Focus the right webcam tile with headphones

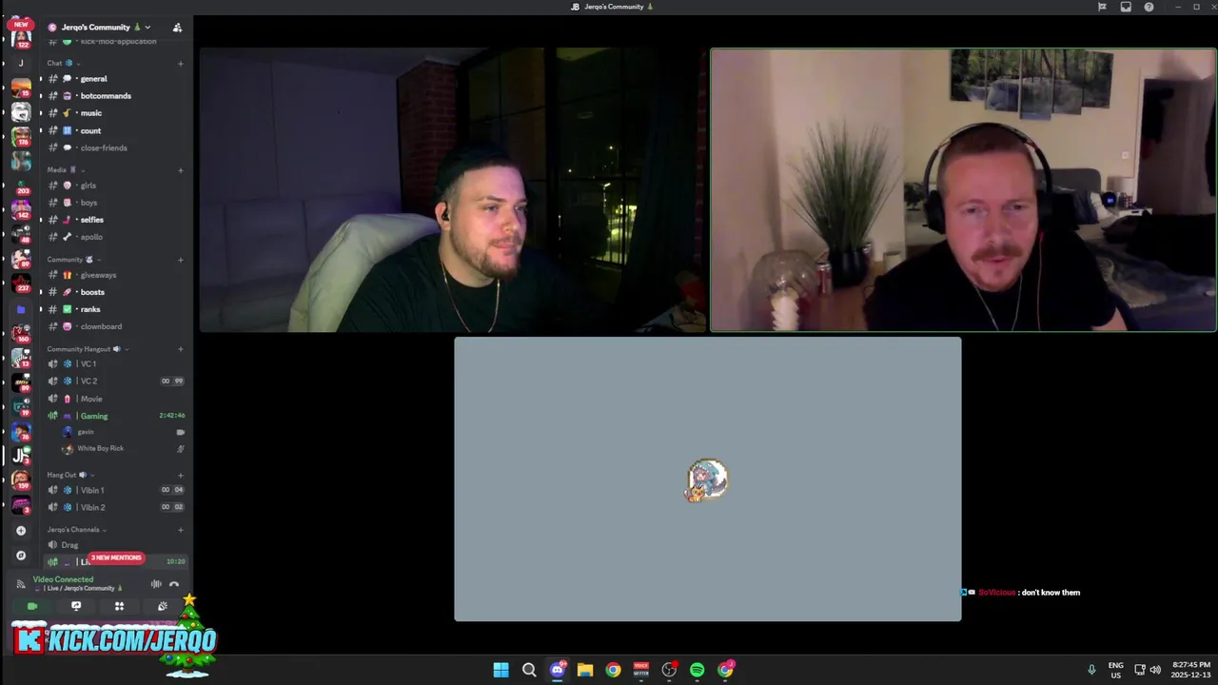click(x=963, y=190)
